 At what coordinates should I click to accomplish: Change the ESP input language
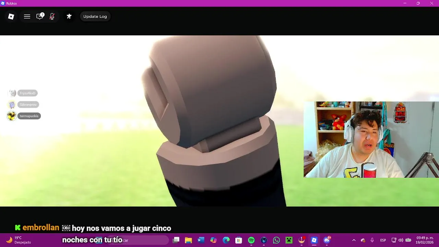click(x=383, y=240)
